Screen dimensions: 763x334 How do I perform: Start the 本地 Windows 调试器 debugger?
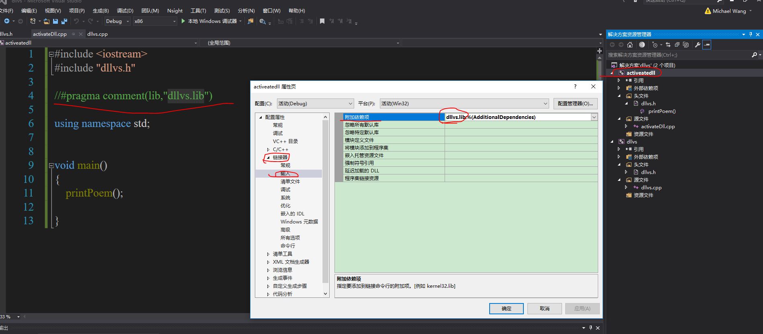(x=211, y=21)
